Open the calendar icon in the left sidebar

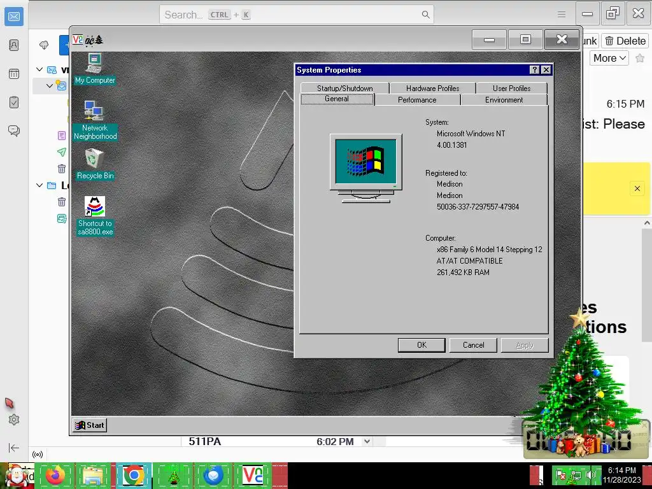14,74
